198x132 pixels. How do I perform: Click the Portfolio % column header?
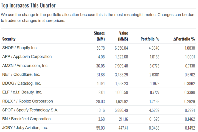coord(150,39)
